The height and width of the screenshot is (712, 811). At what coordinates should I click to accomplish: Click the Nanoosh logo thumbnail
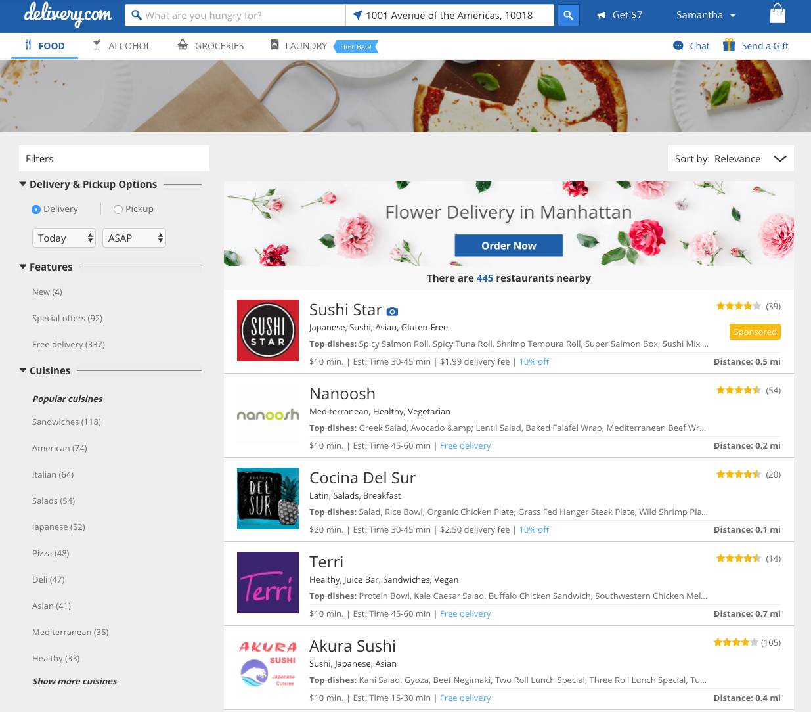coord(268,414)
